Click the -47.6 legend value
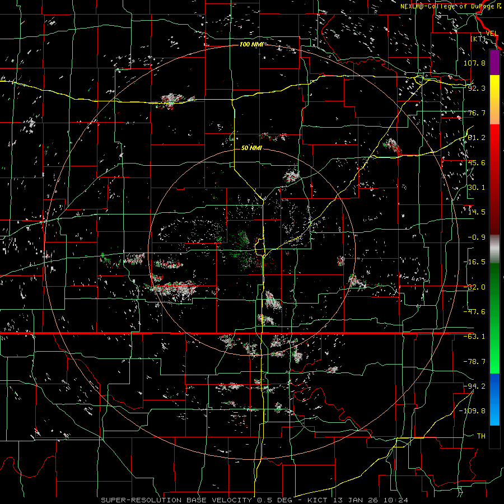Screen dimensions: 504x504 point(474,312)
